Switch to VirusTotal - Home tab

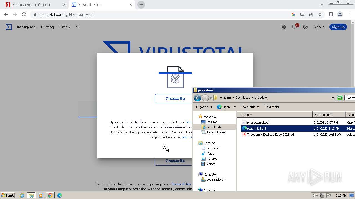coord(101,5)
